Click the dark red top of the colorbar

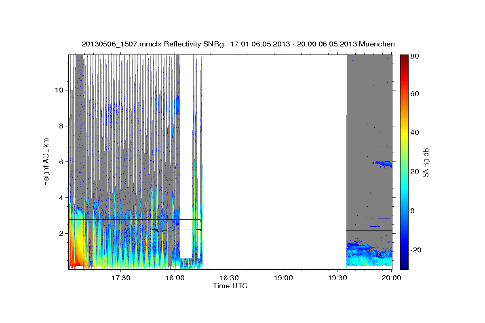(x=404, y=59)
